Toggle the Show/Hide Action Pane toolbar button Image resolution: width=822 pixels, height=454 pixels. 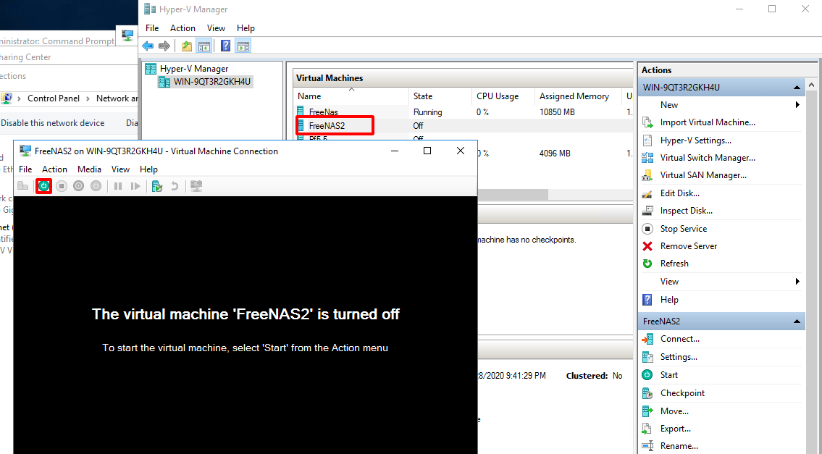click(x=243, y=46)
